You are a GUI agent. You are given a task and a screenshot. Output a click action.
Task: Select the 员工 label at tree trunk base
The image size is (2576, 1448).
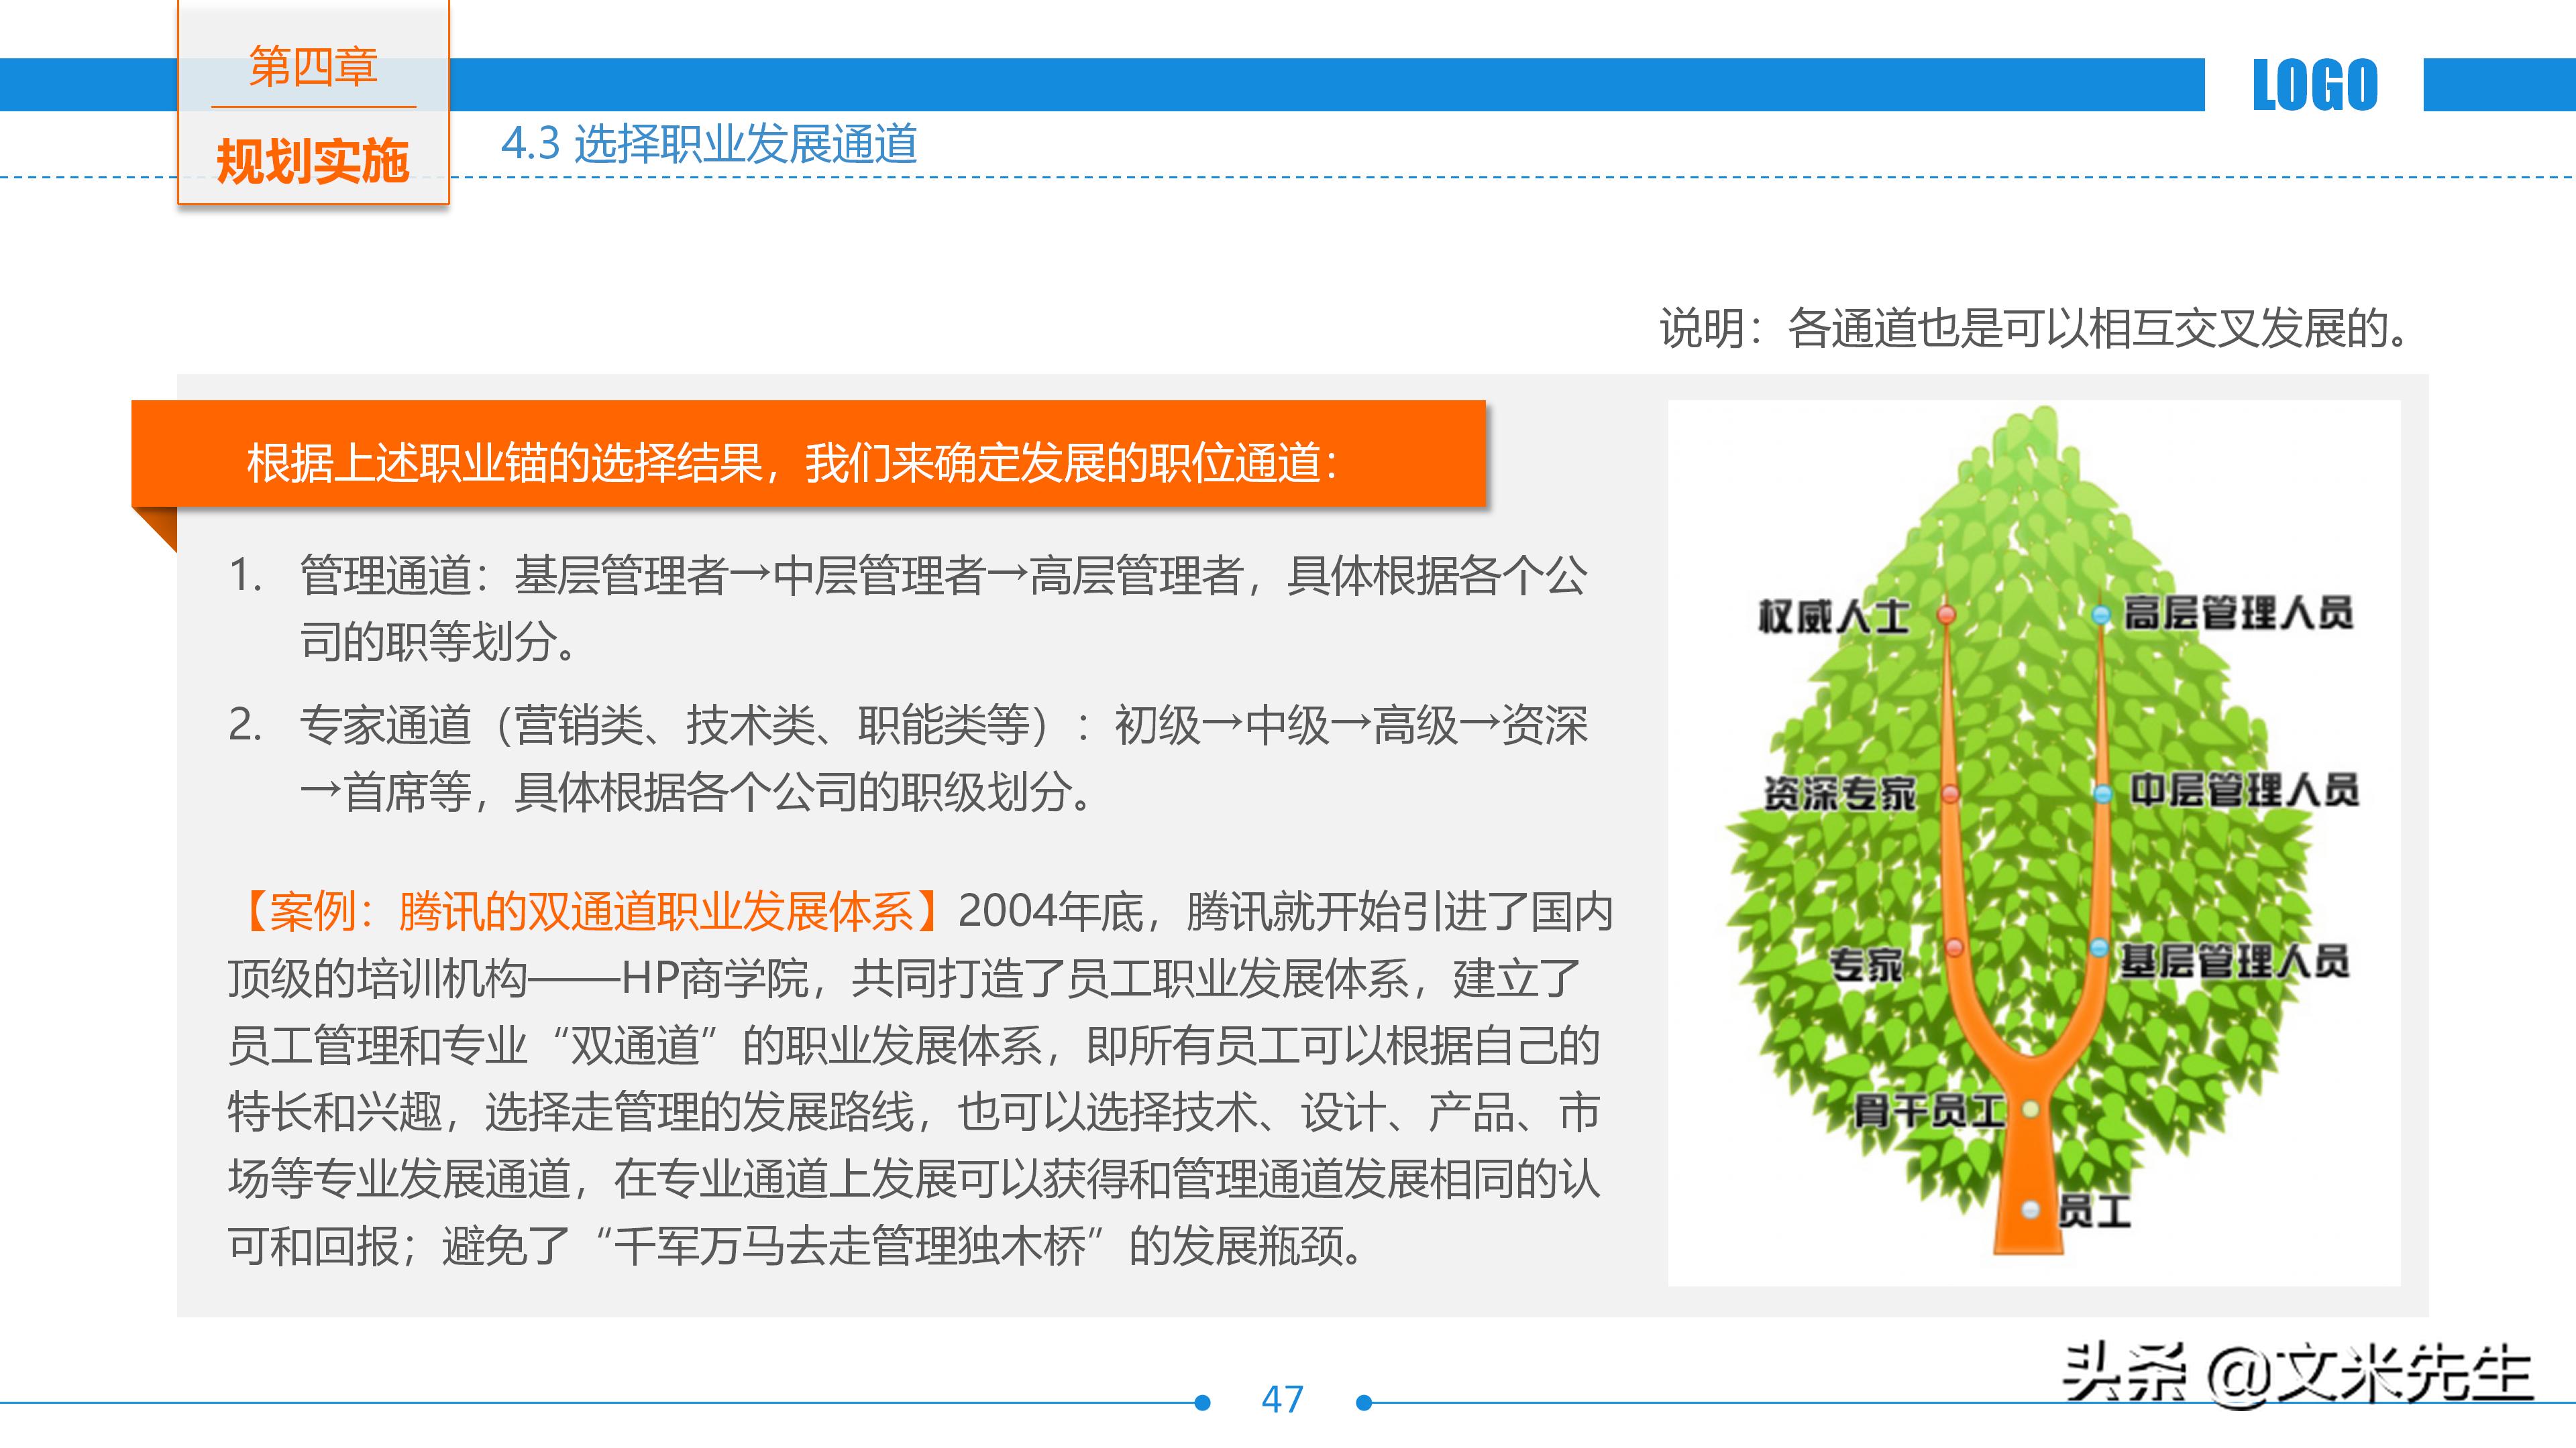(2097, 1210)
